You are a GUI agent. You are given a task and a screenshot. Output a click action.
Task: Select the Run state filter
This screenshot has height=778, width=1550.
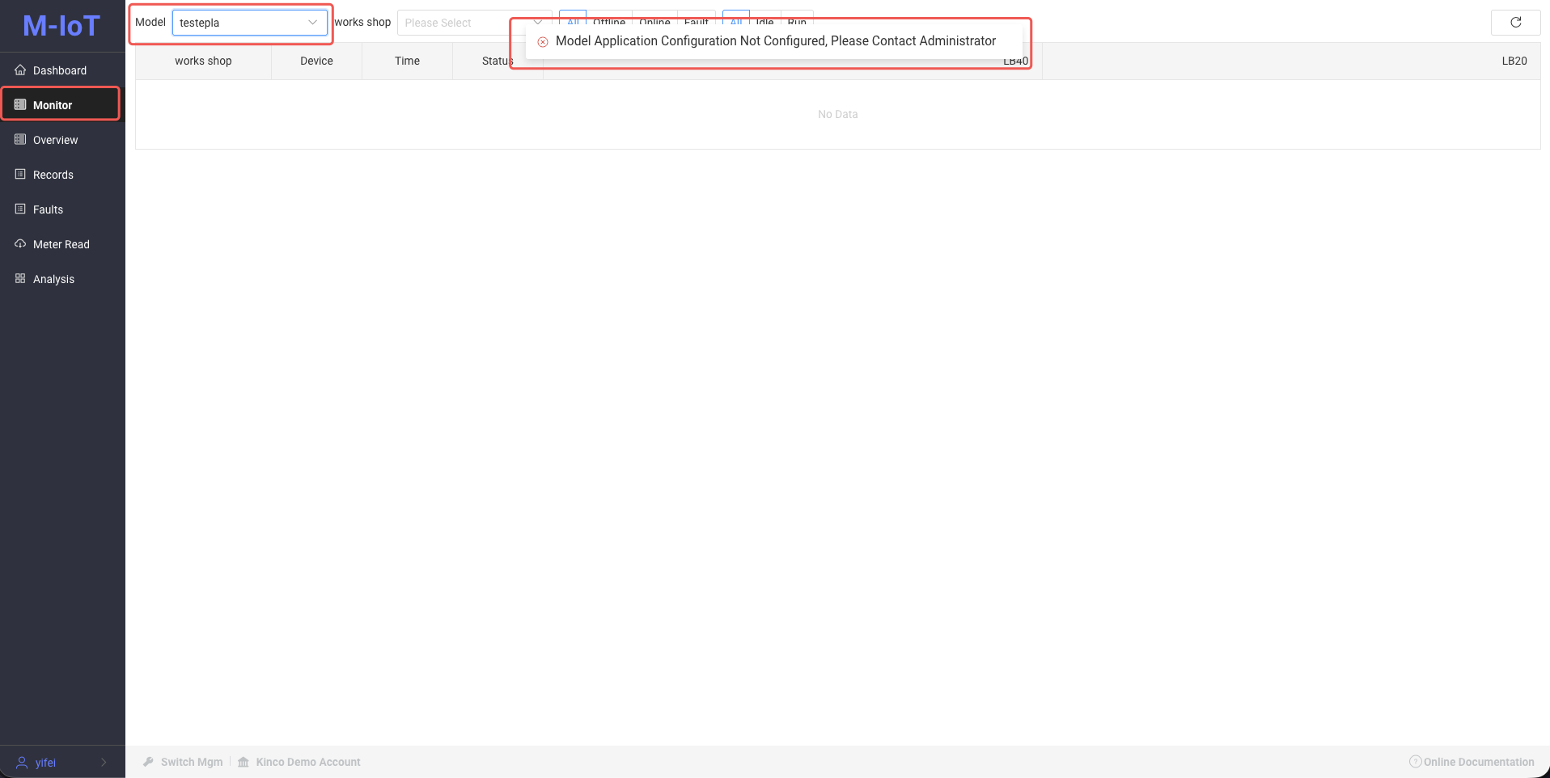pos(797,19)
